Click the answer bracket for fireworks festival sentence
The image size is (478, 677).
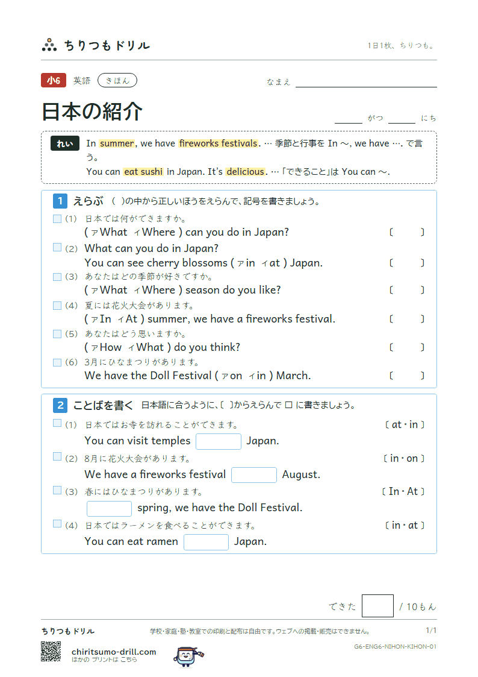click(407, 319)
